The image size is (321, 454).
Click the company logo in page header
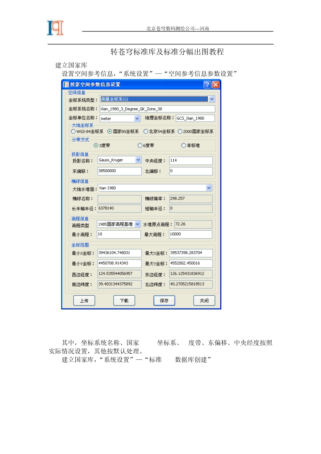(55, 28)
